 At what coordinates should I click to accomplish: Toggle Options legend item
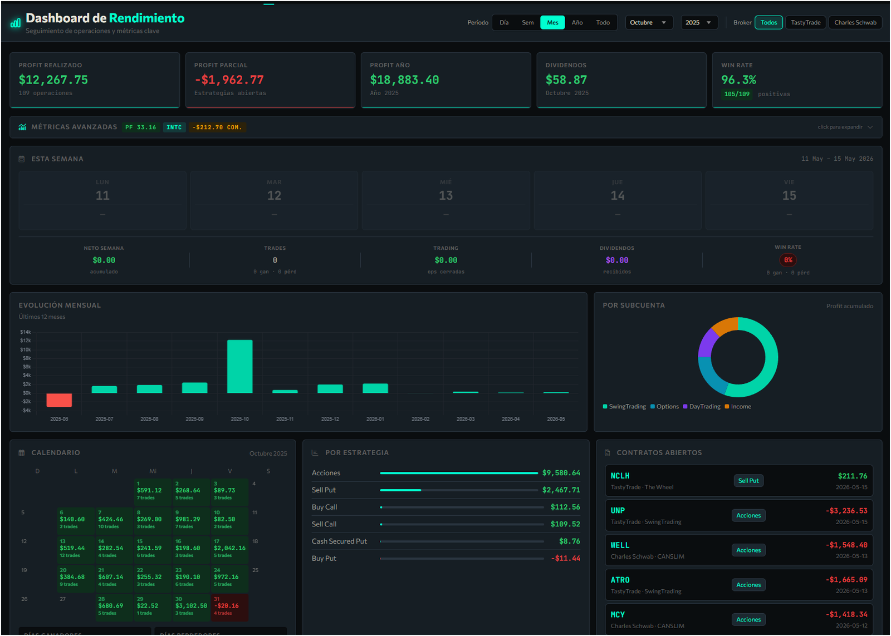(x=664, y=407)
